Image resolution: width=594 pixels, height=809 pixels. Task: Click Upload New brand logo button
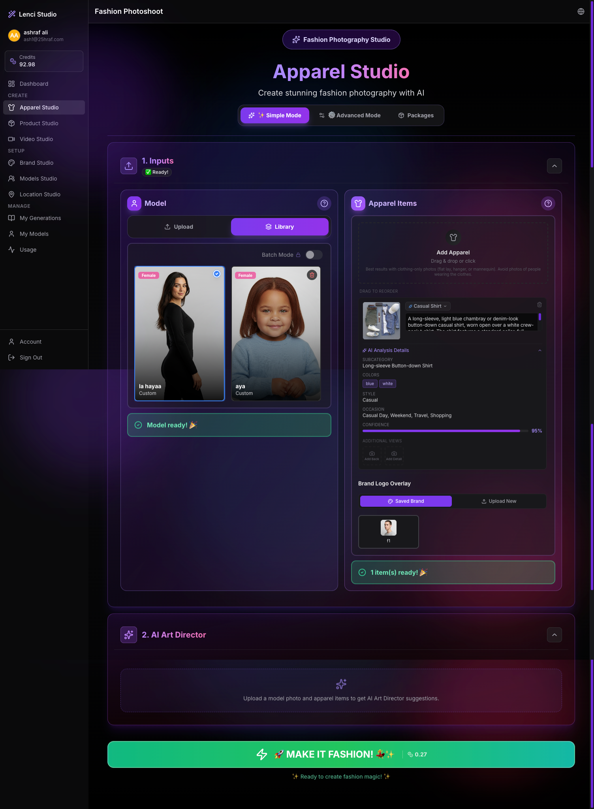pyautogui.click(x=499, y=501)
